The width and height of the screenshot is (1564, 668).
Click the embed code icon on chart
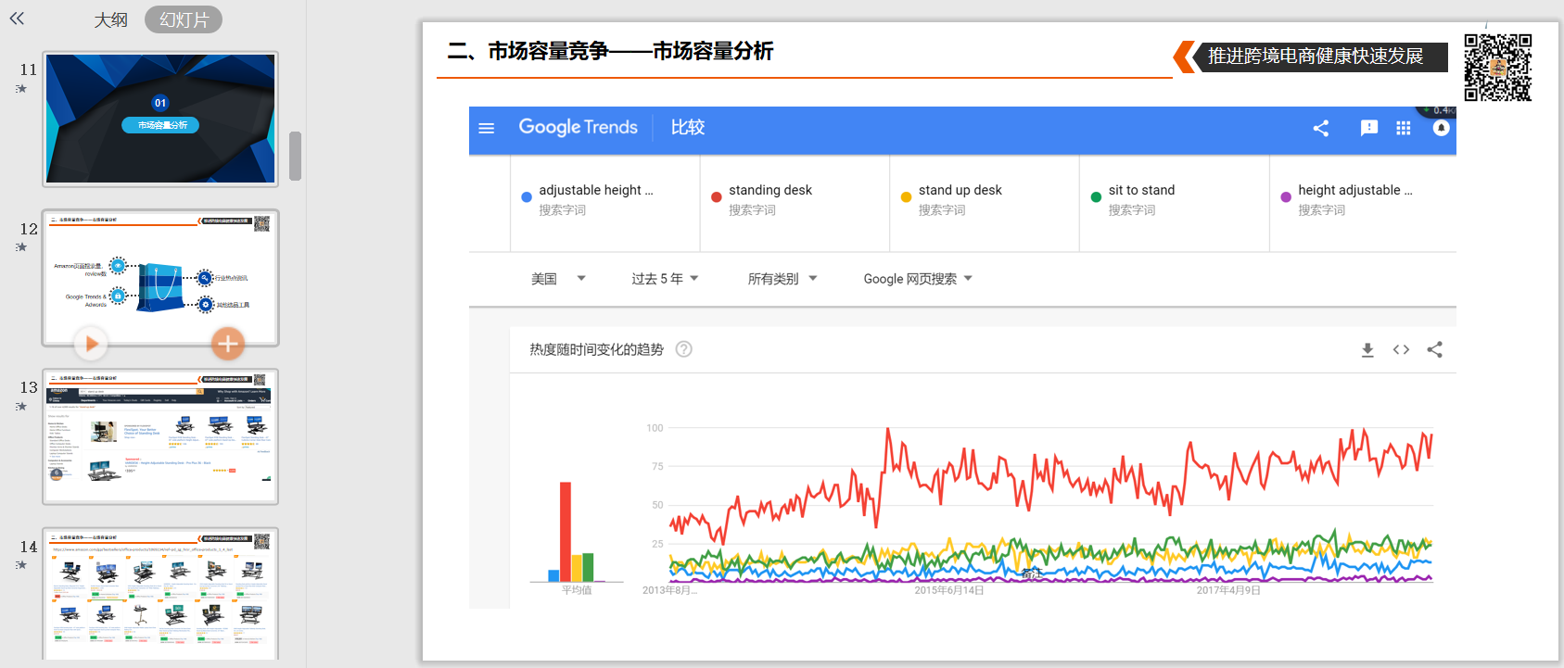click(1401, 349)
